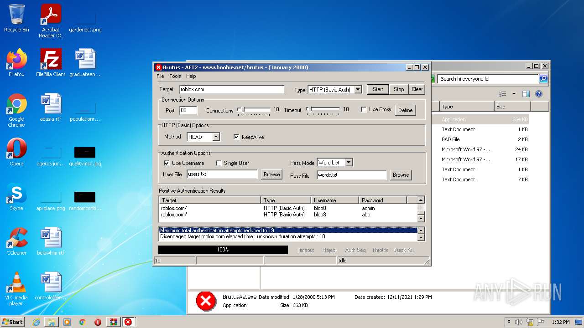The width and height of the screenshot is (584, 328).
Task: Select adasia.rtf on the desktop
Action: pyautogui.click(x=51, y=108)
